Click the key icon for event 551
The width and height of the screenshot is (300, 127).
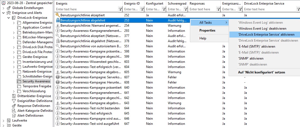coord(57,46)
